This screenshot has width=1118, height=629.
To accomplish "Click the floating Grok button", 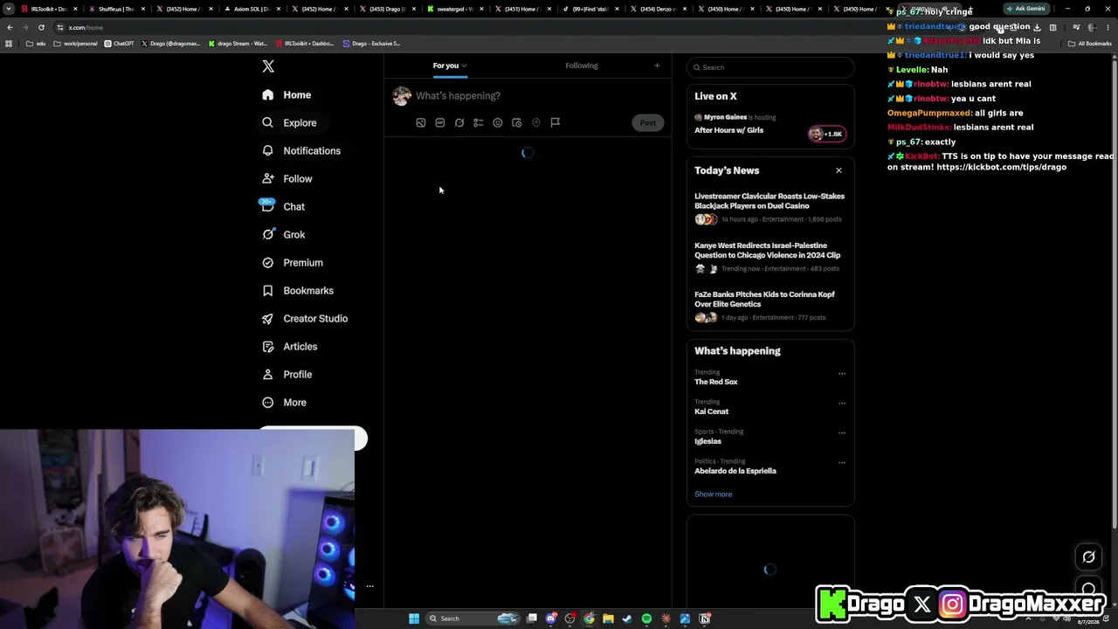I will (1088, 557).
